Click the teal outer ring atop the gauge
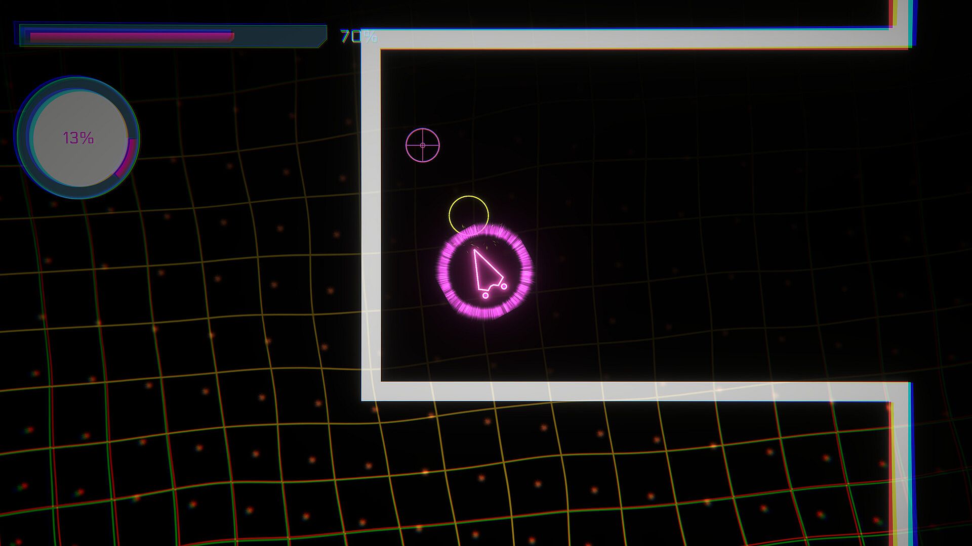This screenshot has height=546, width=972. pos(78,82)
